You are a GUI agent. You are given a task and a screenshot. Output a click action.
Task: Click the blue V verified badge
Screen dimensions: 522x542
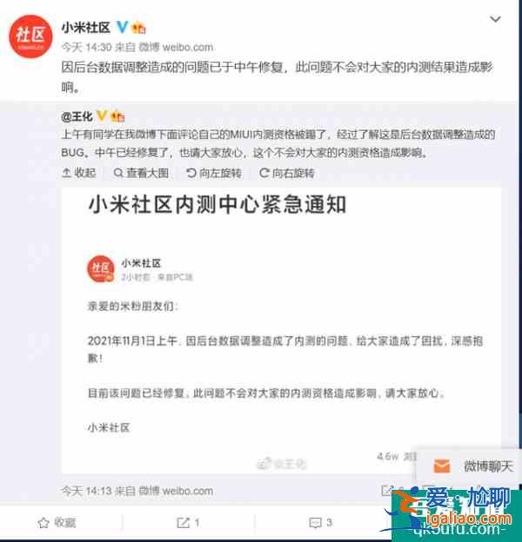pos(122,27)
